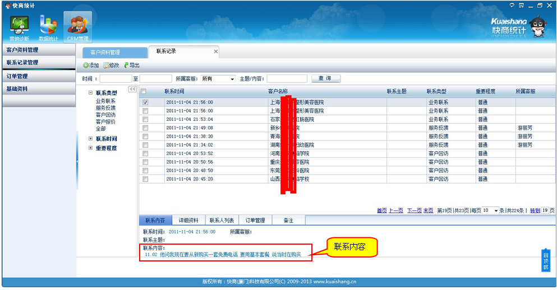Click the 添加 add record icon
The width and height of the screenshot is (557, 290).
86,66
